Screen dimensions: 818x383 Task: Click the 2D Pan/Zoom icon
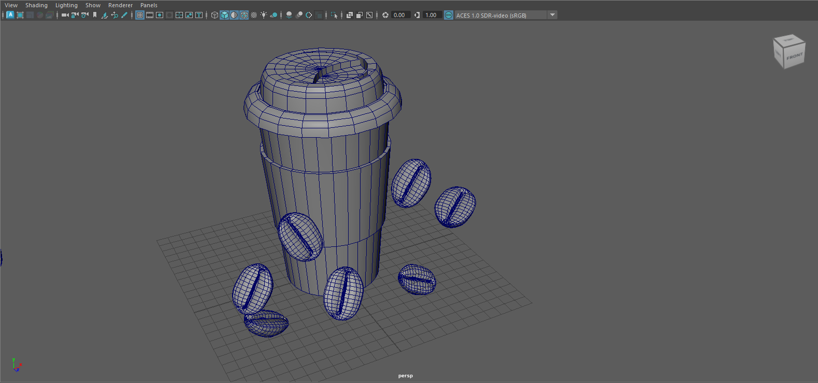pos(114,15)
